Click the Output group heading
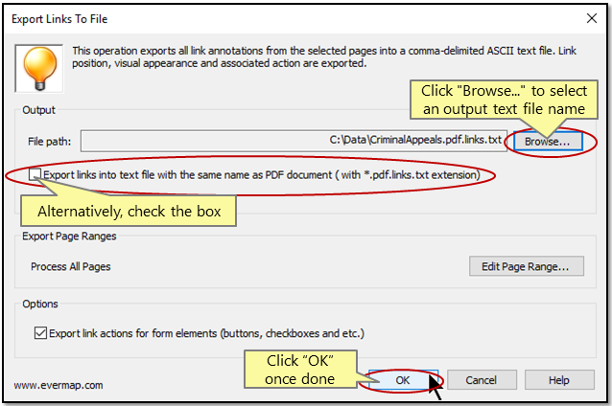This screenshot has height=406, width=612. [x=39, y=110]
